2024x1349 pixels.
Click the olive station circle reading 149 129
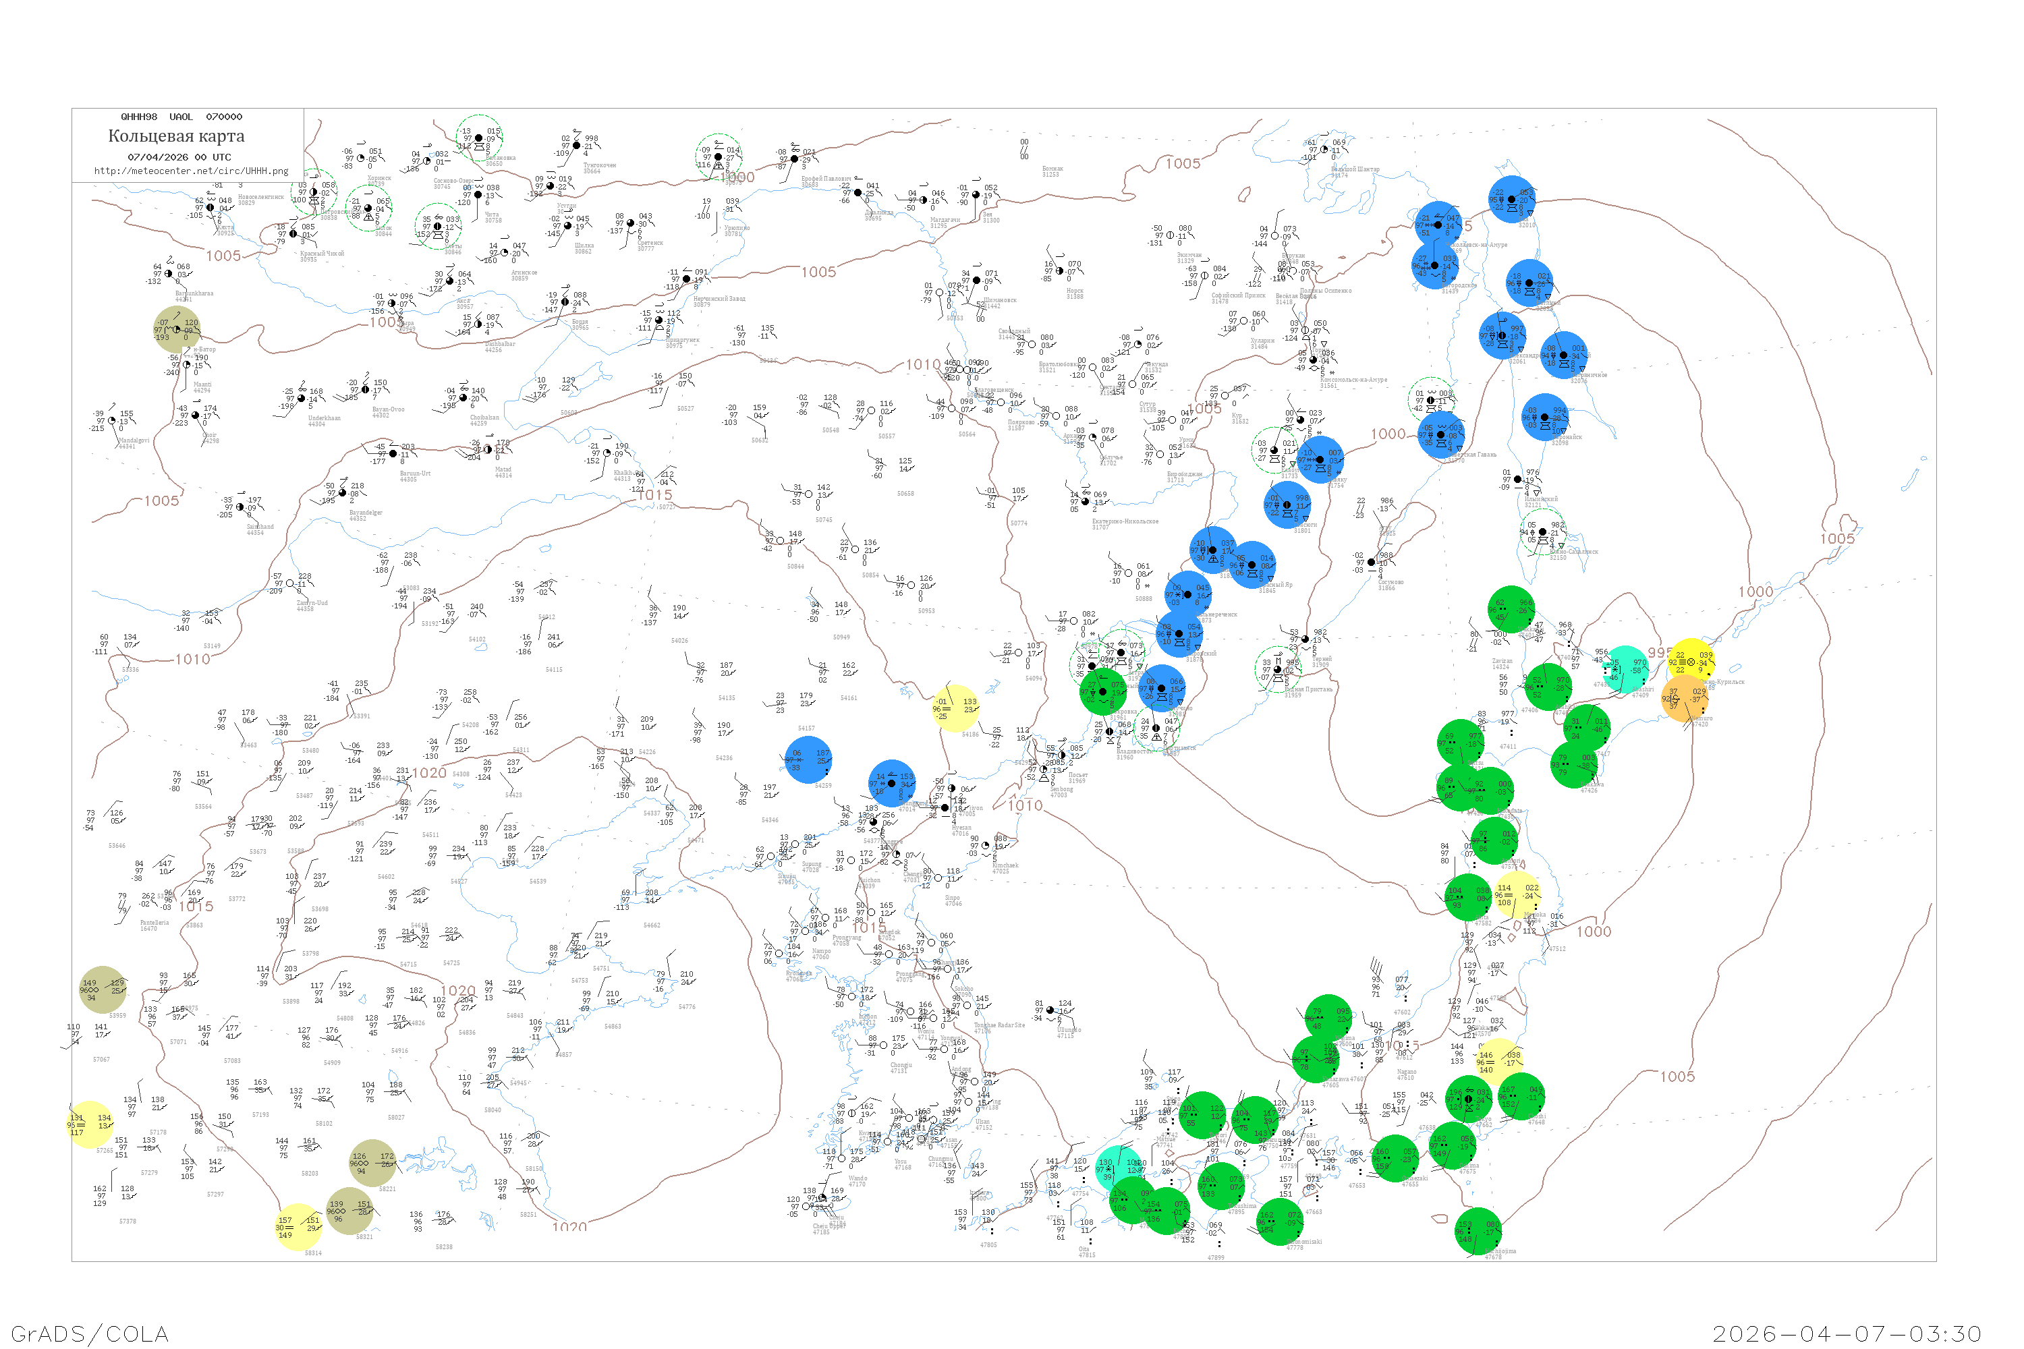103,989
